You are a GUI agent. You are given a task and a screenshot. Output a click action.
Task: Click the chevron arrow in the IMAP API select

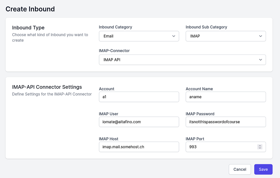261,60
